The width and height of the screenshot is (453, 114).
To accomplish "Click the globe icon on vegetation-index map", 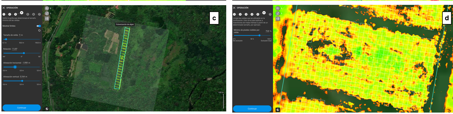I will (x=278, y=110).
